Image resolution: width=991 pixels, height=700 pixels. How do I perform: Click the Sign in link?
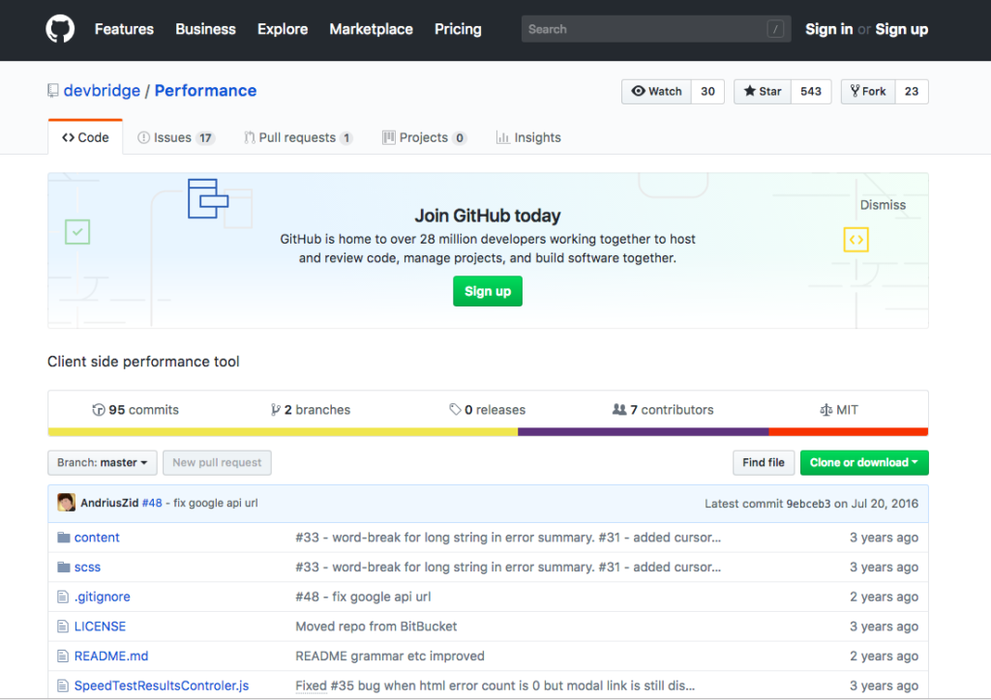tap(829, 29)
